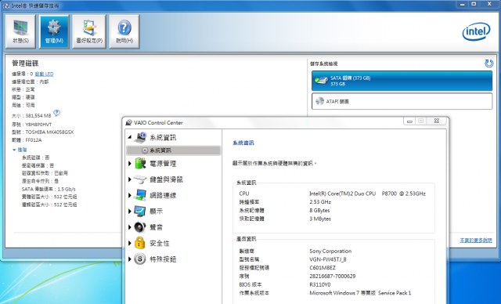
Task: Click the Intel(R) Core(TM)2 Duo CPU value
Action: click(367, 194)
